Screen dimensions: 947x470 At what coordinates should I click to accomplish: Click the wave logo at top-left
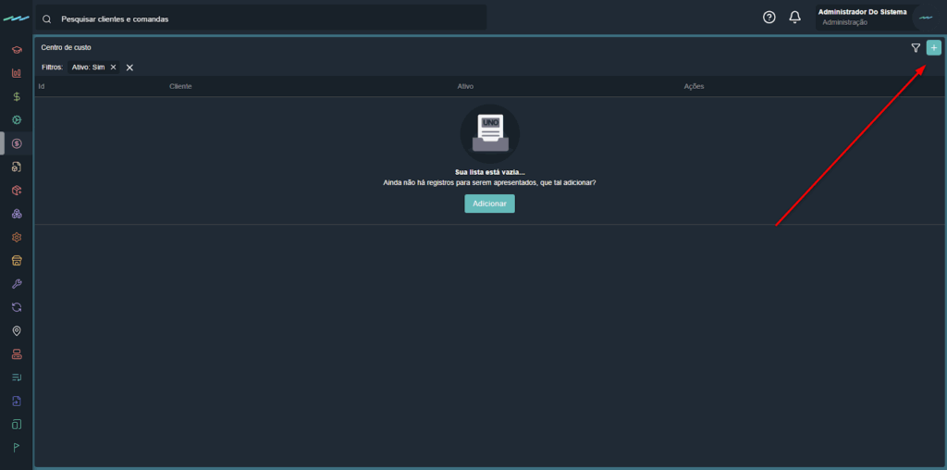click(16, 19)
